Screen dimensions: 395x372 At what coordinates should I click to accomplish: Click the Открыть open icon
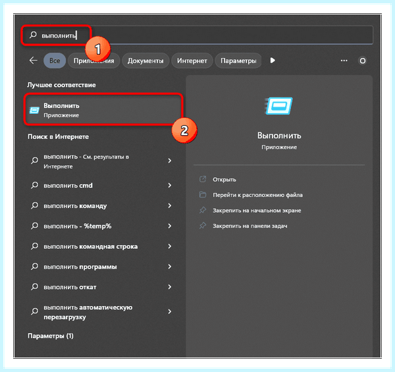[x=203, y=179]
